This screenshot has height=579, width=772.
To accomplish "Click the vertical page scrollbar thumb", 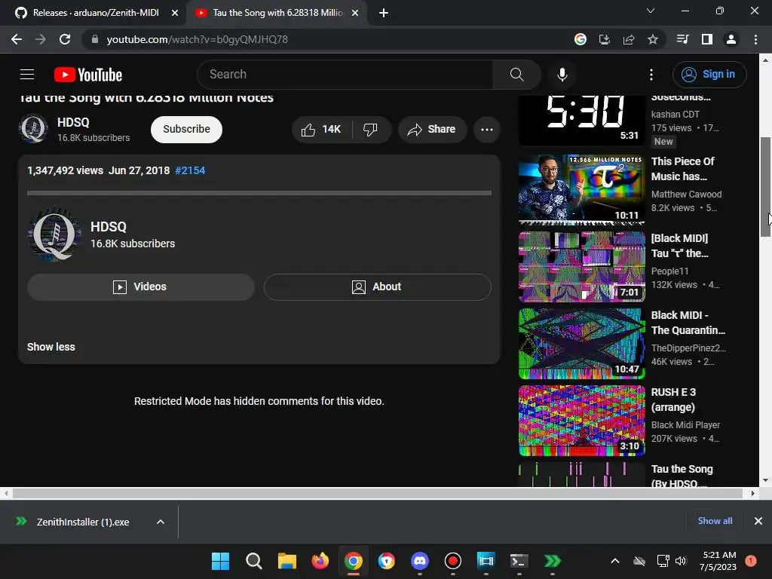I will tap(765, 187).
